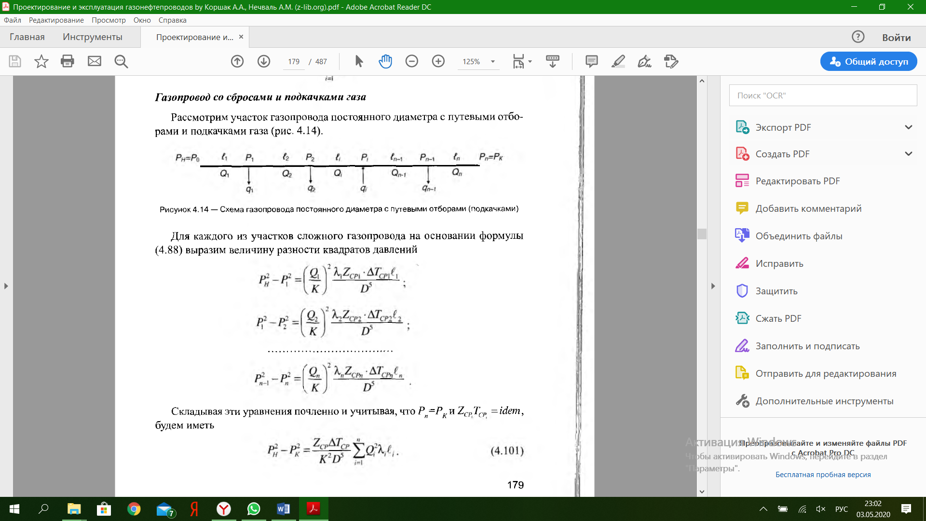
Task: Expand the left navigation pane
Action: click(6, 286)
